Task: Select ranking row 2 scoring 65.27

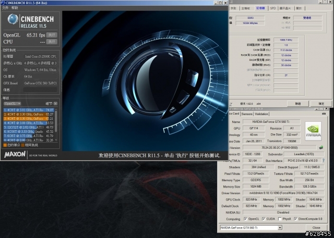Action: [x=29, y=115]
